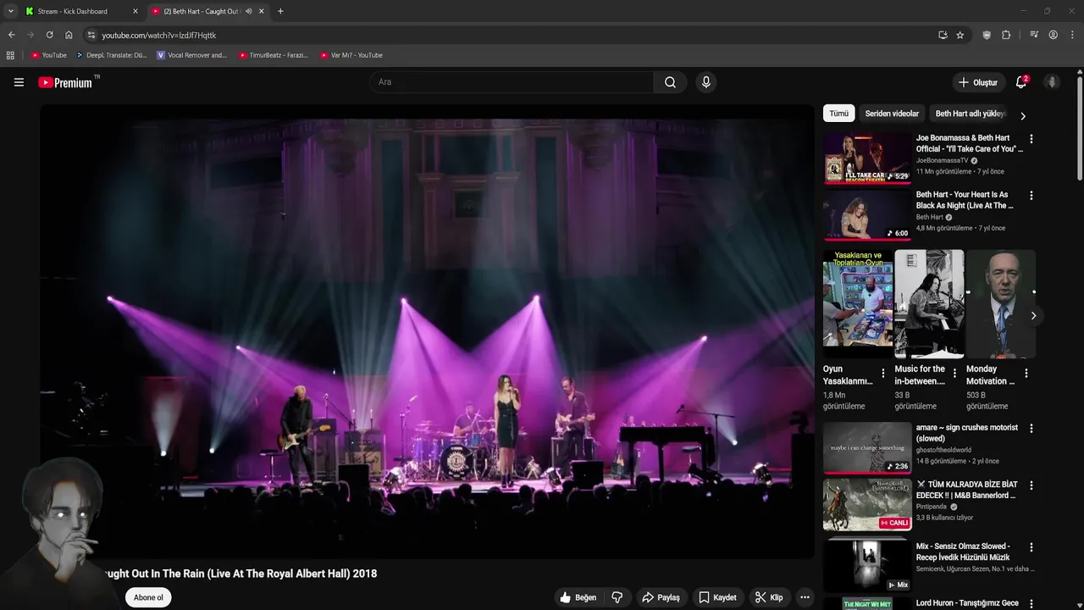The width and height of the screenshot is (1084, 610).
Task: Select the Beth Hart adlı yükleyen chip
Action: point(970,114)
